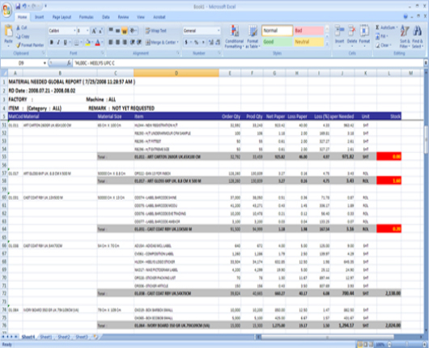Switch to the Insert ribbon tab
Viewport: 429px width, 348px height.
point(39,17)
